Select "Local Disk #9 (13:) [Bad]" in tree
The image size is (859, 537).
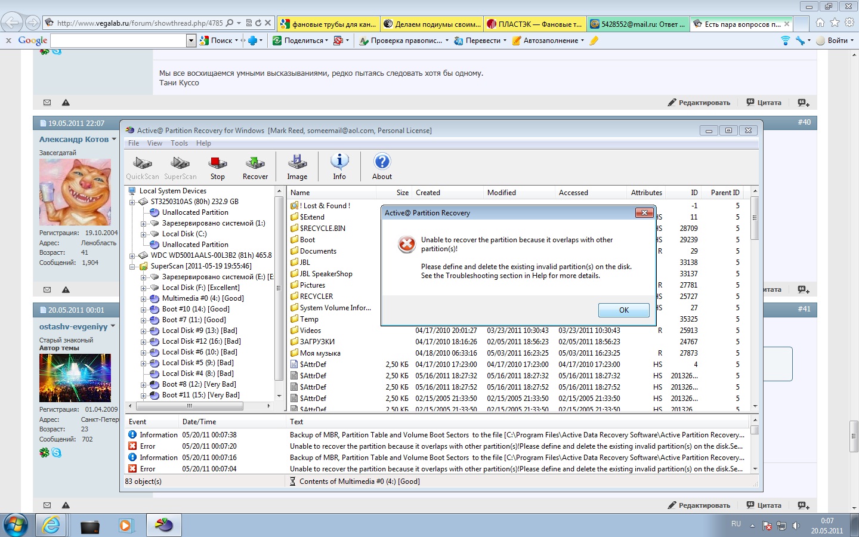[x=199, y=331]
